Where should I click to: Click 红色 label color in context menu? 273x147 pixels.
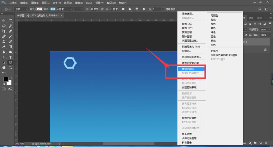pos(213,20)
